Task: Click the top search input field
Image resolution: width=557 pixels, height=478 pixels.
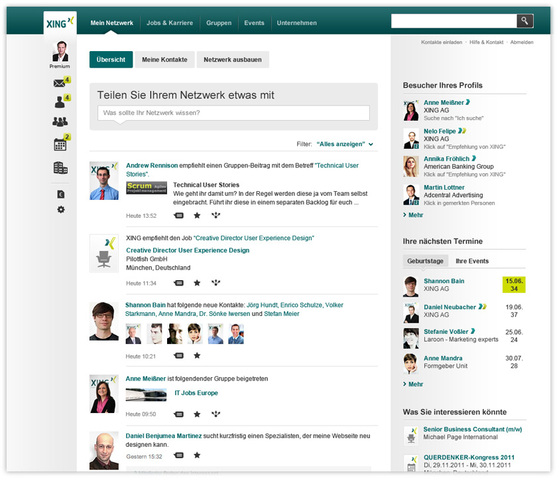Action: pos(454,21)
